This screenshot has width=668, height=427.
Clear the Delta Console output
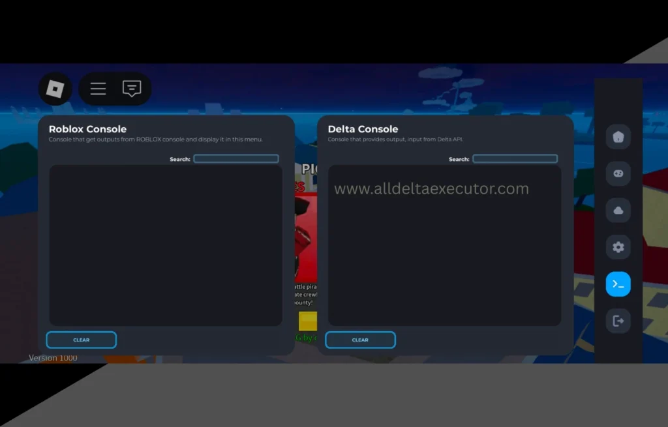(360, 340)
